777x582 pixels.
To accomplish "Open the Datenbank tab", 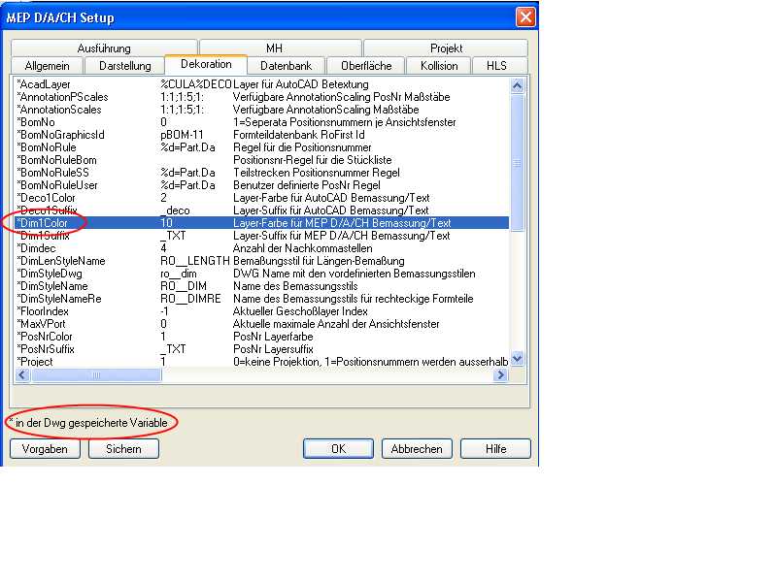I will [x=286, y=66].
